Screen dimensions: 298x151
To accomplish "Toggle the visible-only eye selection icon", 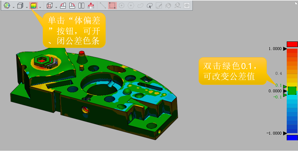I will 187,5.
